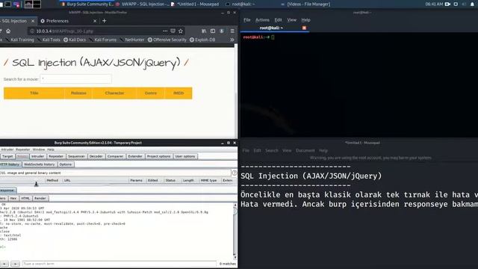Viewport: 478px width, 269px height.
Task: Bookmark this page with the star icon
Action: point(181,31)
